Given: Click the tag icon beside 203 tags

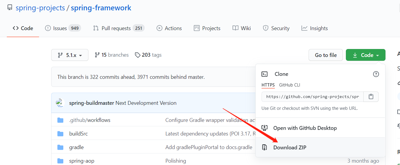Looking at the screenshot, I should coord(138,55).
